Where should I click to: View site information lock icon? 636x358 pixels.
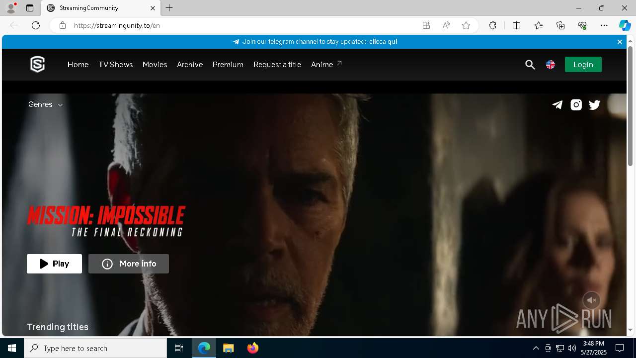coord(62,25)
